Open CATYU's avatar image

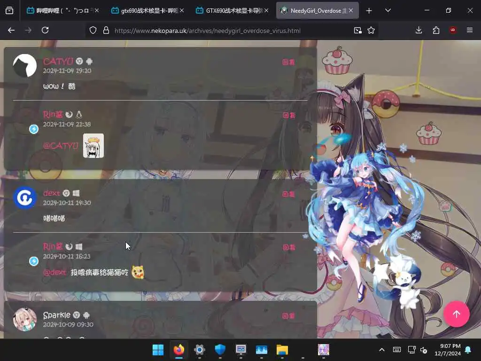[x=25, y=66]
